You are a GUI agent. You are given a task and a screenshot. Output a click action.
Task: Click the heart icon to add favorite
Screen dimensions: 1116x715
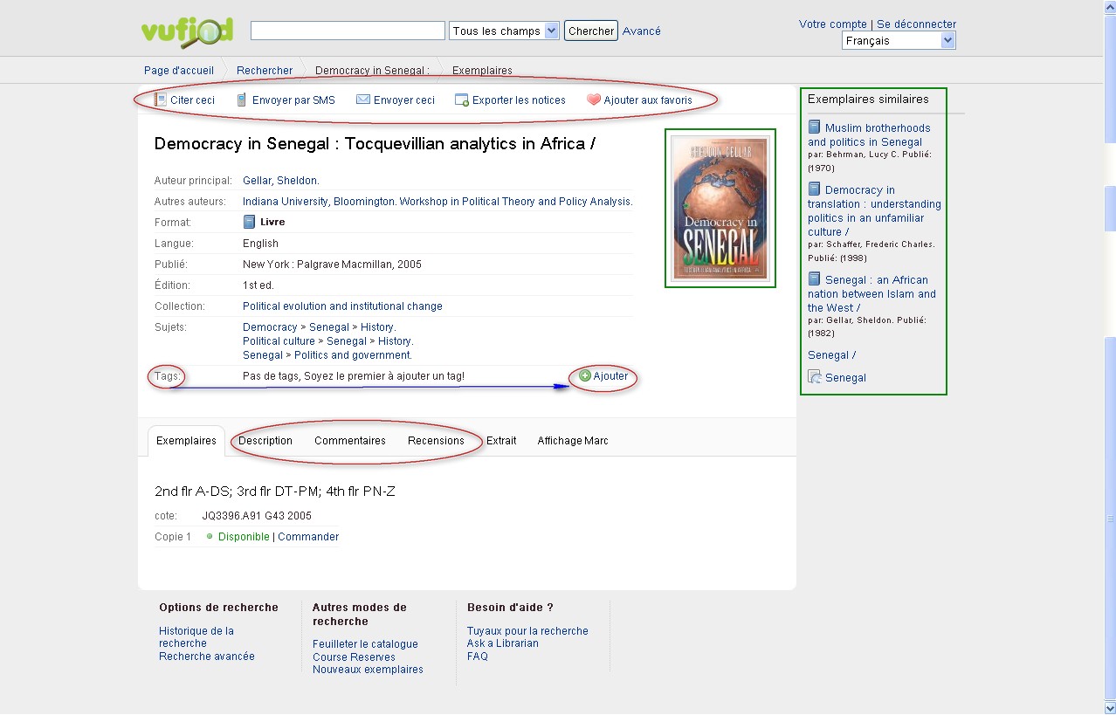tap(594, 100)
